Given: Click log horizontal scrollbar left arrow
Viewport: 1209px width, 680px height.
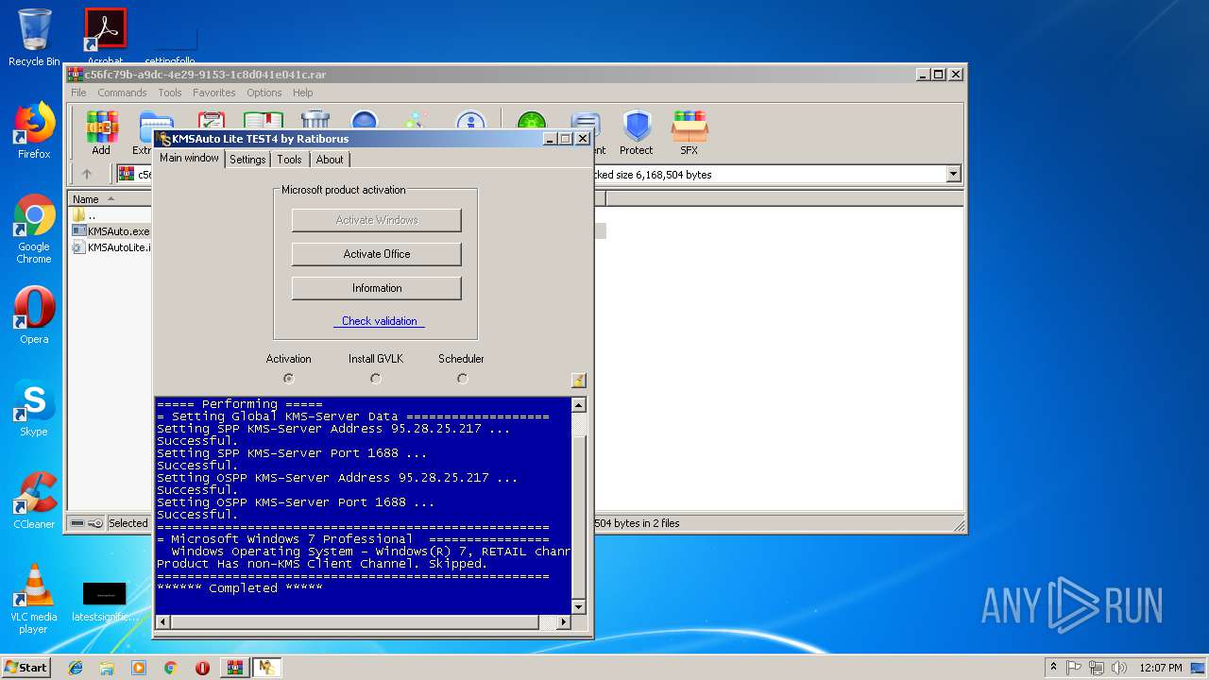Looking at the screenshot, I should tap(162, 622).
